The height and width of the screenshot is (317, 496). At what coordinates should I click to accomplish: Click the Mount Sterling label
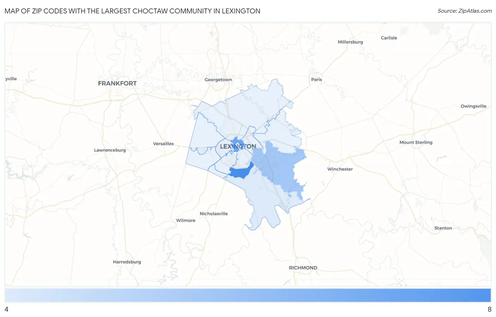coord(416,142)
